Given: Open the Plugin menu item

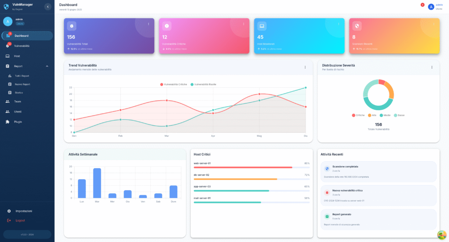Looking at the screenshot, I should click(27, 122).
